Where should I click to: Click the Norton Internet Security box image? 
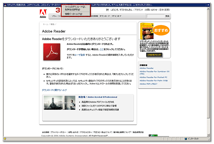pyautogui.click(x=146, y=31)
